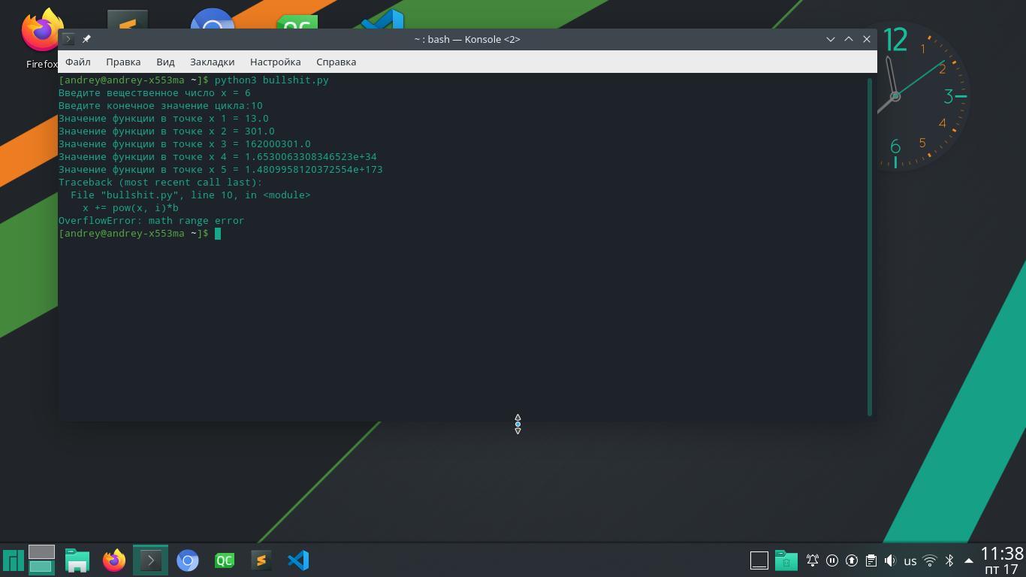Image resolution: width=1026 pixels, height=577 pixels.
Task: Click the Konsole window title text
Action: click(467, 39)
